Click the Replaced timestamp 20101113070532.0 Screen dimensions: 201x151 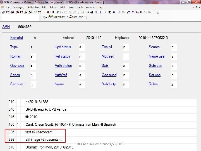coord(153,38)
